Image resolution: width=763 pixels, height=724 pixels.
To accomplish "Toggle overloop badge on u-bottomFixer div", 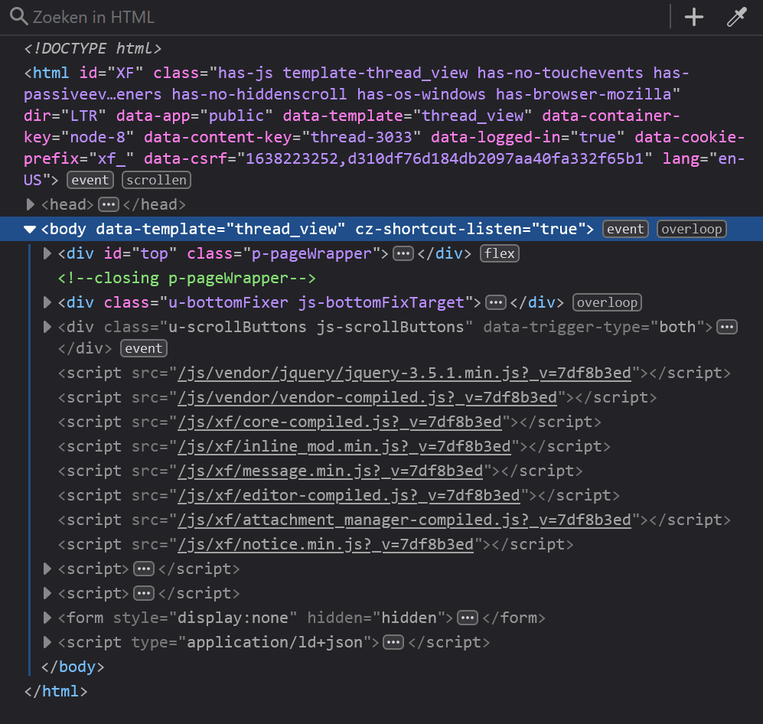I will click(608, 302).
